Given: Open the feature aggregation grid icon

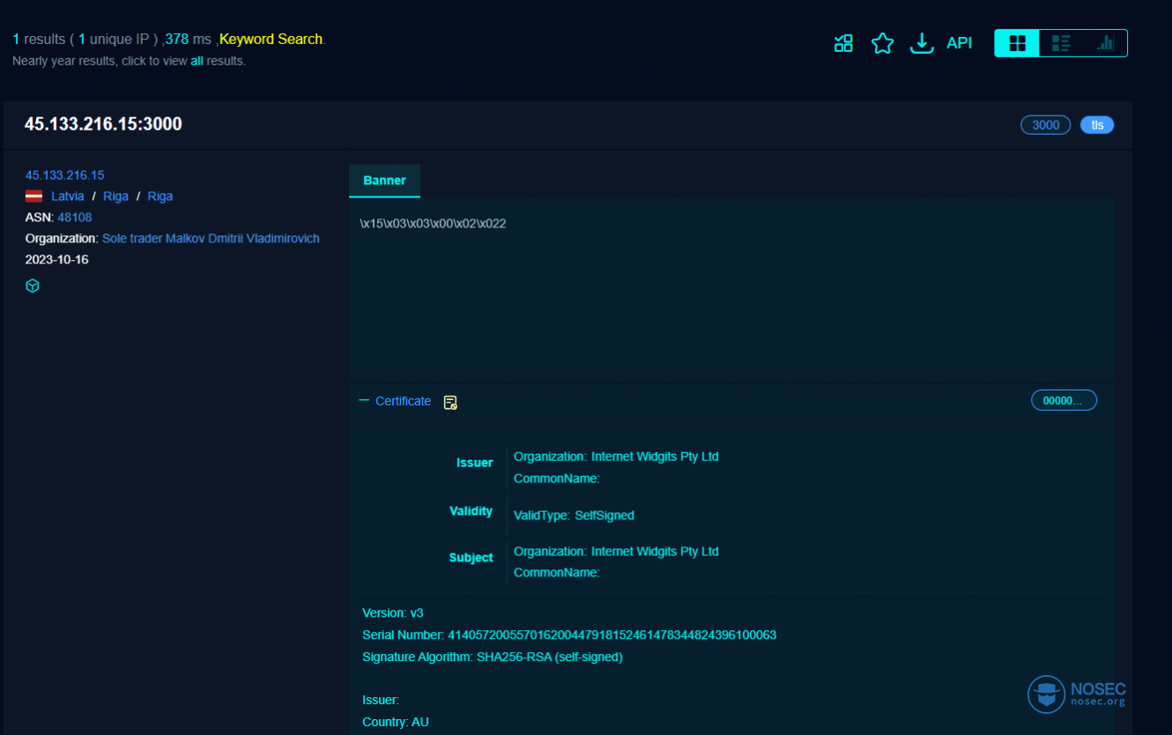Looking at the screenshot, I should pos(843,43).
